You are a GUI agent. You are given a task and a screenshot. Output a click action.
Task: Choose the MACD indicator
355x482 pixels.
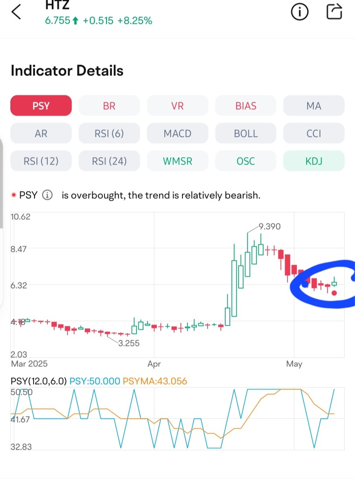177,133
